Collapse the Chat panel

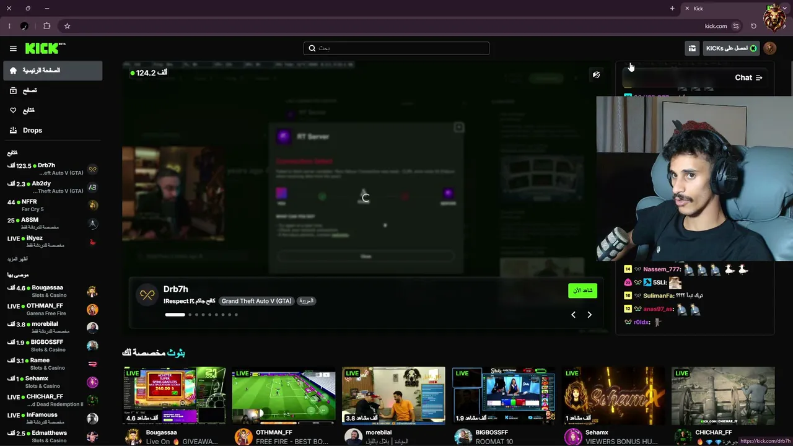coord(759,77)
